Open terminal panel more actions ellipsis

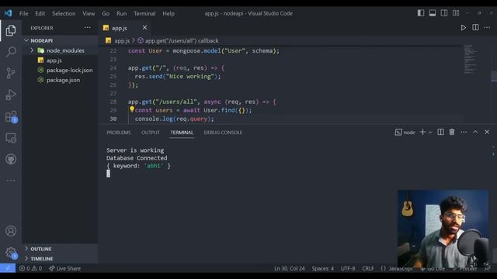(x=464, y=133)
